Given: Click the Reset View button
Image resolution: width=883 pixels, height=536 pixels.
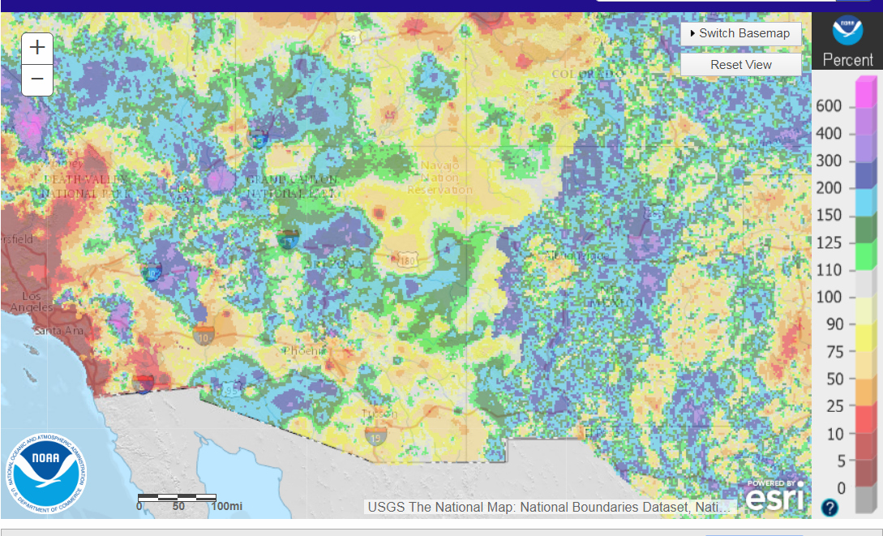Looking at the screenshot, I should tap(740, 65).
